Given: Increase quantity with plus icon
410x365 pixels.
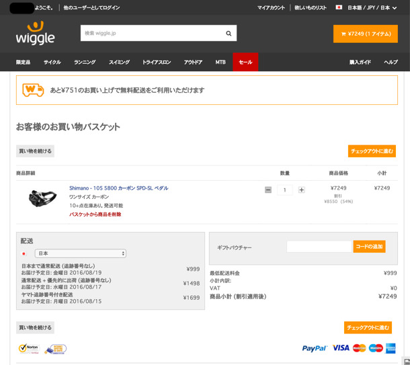Looking at the screenshot, I should [302, 190].
